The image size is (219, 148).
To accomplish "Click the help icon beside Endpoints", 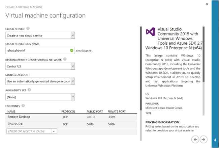I will [23, 105].
